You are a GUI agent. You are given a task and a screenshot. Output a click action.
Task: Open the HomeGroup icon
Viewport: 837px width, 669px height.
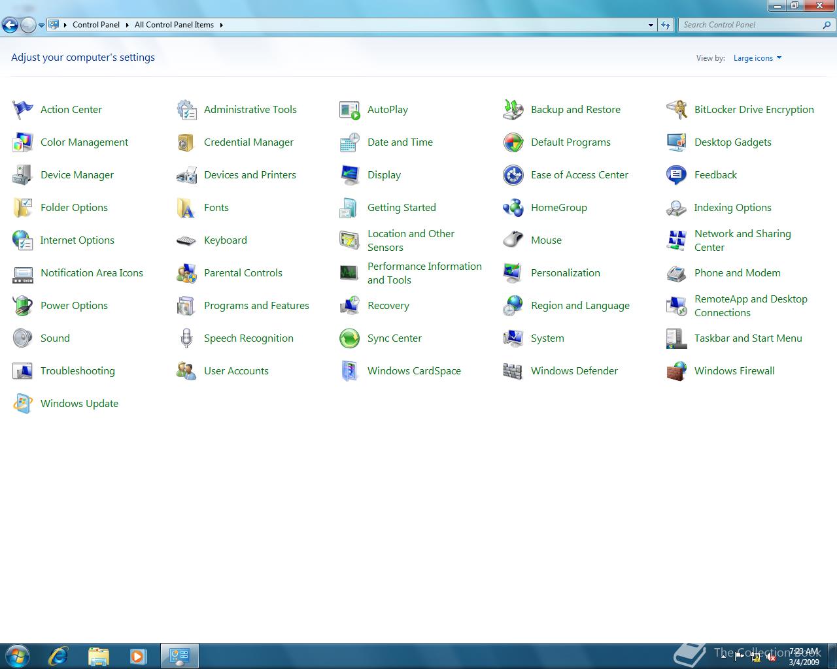pyautogui.click(x=513, y=208)
